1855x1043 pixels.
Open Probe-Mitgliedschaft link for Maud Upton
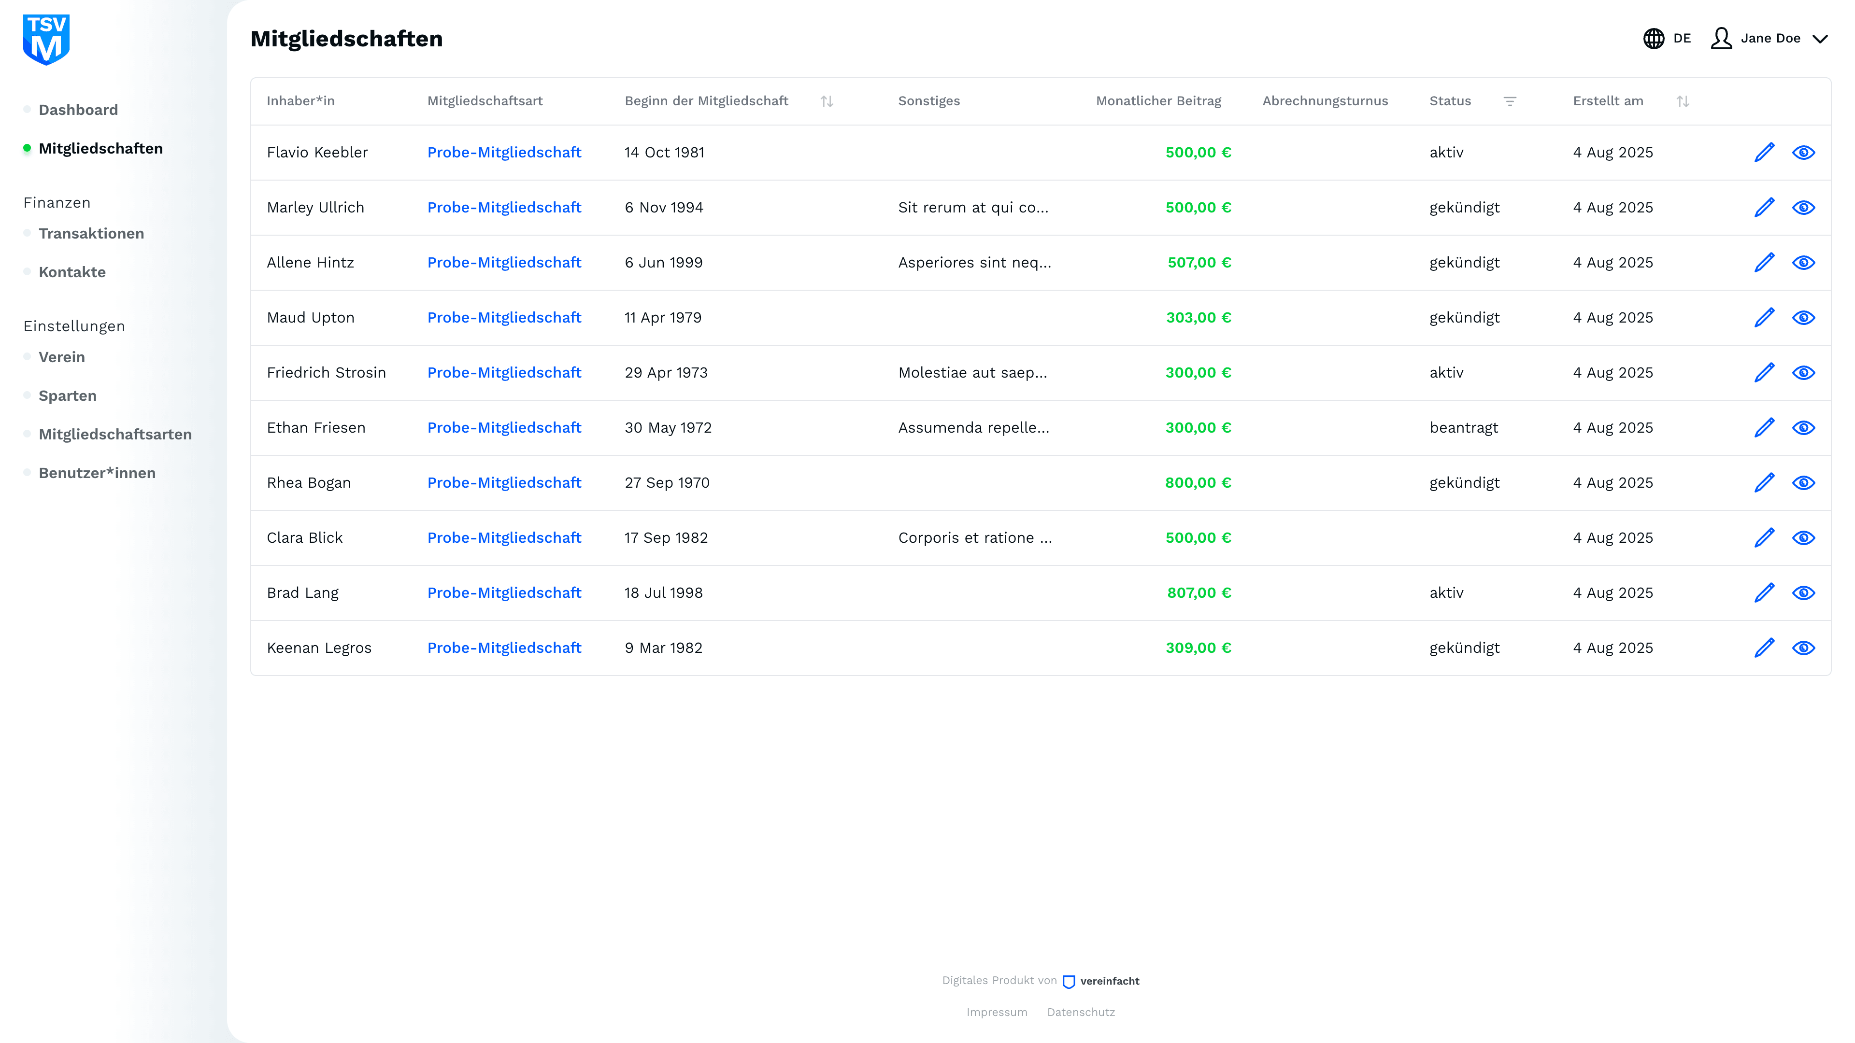coord(504,317)
